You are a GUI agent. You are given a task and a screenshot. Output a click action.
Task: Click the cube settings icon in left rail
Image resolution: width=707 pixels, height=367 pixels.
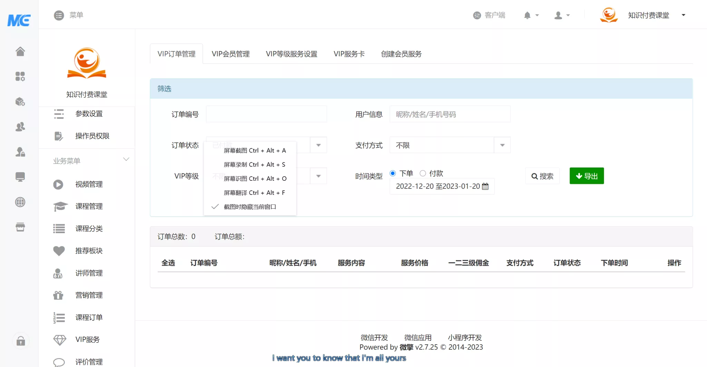[x=20, y=101]
